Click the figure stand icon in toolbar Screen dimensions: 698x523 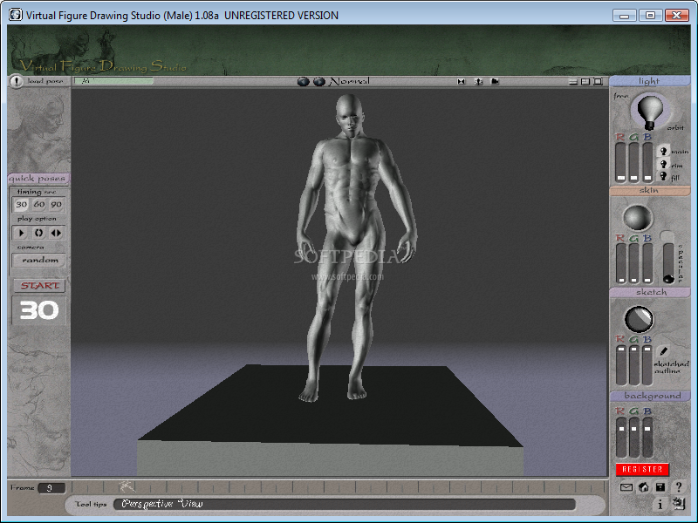click(478, 81)
